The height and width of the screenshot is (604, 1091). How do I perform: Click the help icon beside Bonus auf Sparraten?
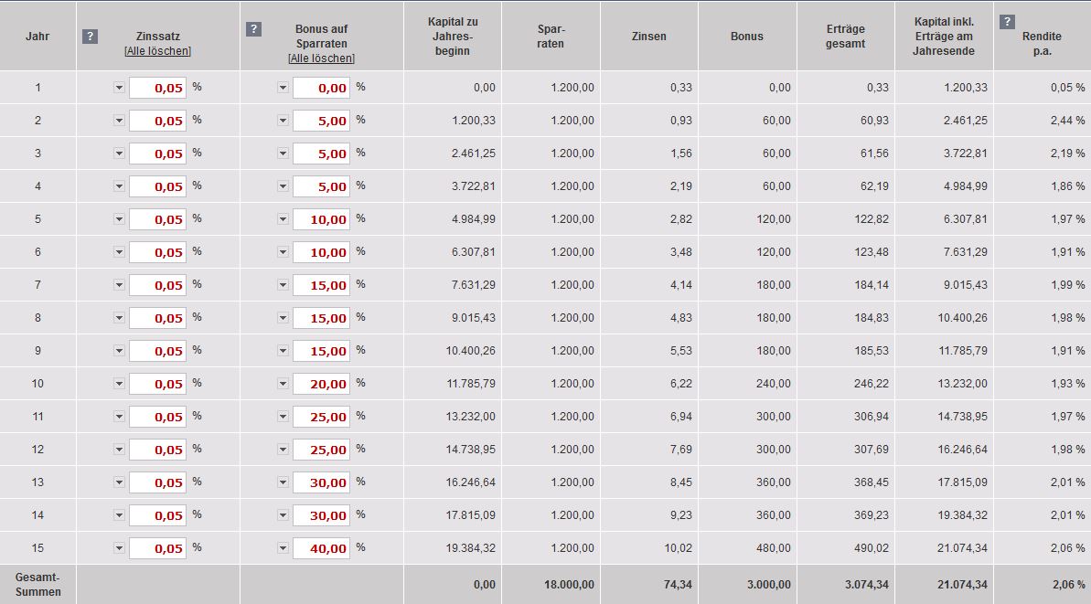(253, 29)
